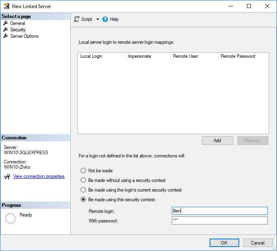Click the wrench icon beside Server Options
Screen dimensions: 277x251
(x=6, y=36)
